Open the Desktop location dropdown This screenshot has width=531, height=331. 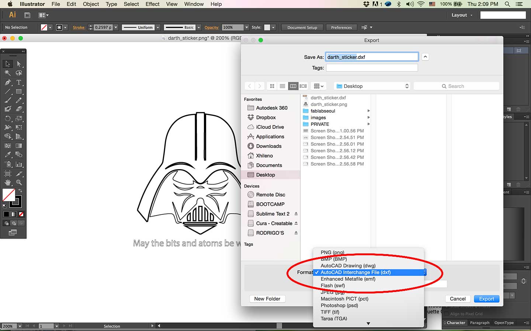tap(372, 86)
